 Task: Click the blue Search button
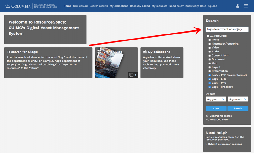(238, 108)
